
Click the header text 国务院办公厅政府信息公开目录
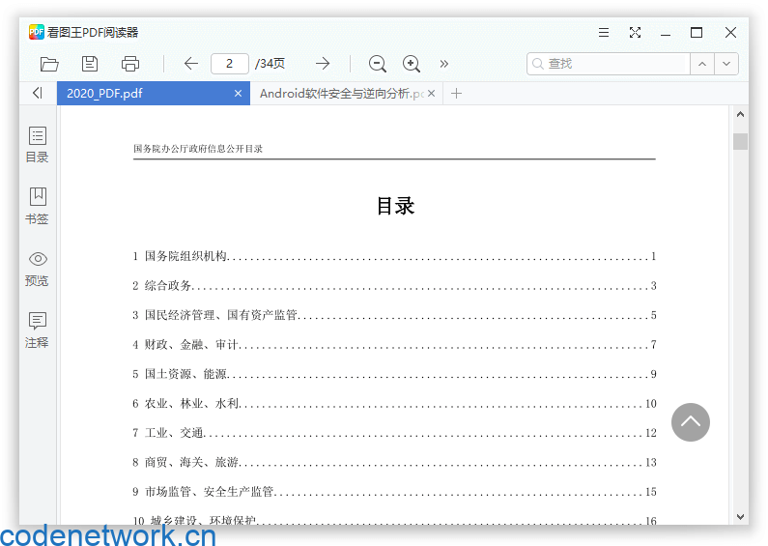click(x=198, y=149)
